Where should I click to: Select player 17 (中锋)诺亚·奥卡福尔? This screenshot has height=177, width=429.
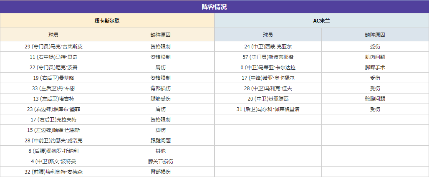pos(268,78)
